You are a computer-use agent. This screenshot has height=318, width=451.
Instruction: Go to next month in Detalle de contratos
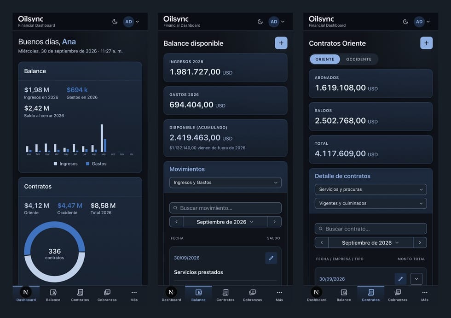(x=420, y=242)
